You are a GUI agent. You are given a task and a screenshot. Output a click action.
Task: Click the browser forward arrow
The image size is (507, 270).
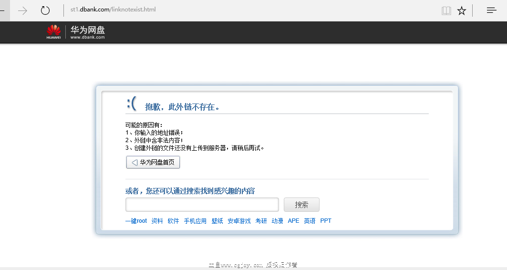click(x=22, y=10)
